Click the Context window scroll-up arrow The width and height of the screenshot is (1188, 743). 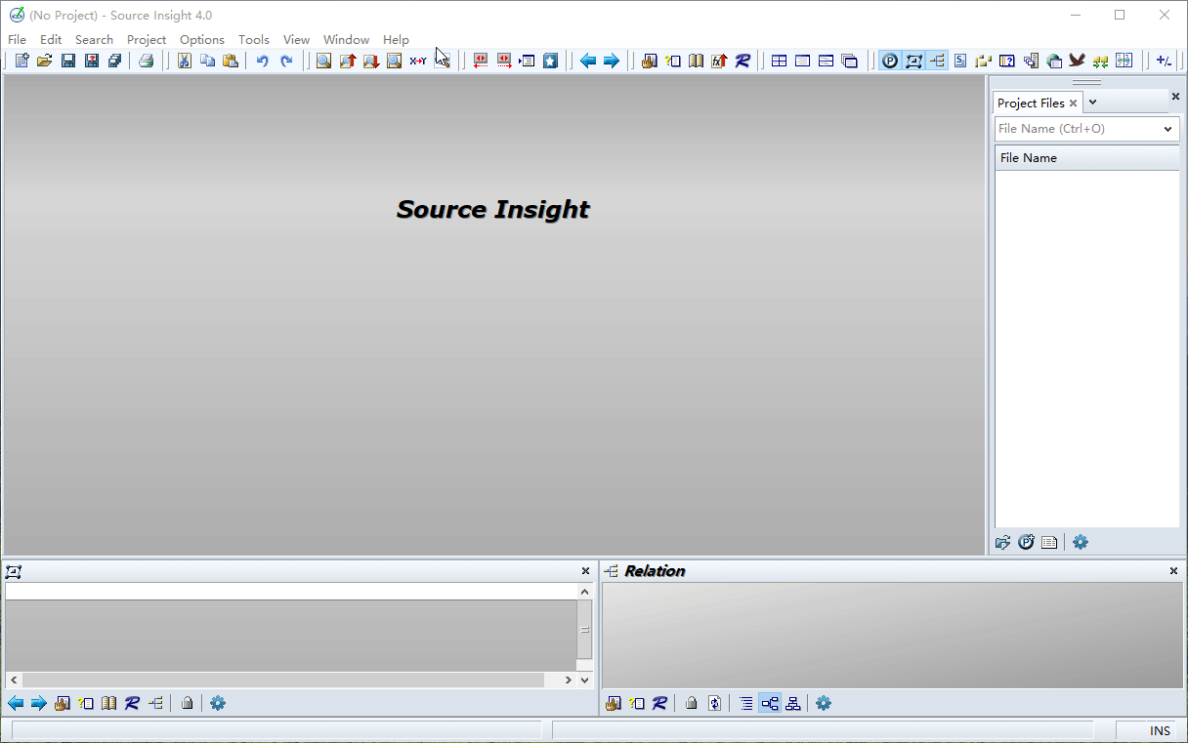coord(585,592)
